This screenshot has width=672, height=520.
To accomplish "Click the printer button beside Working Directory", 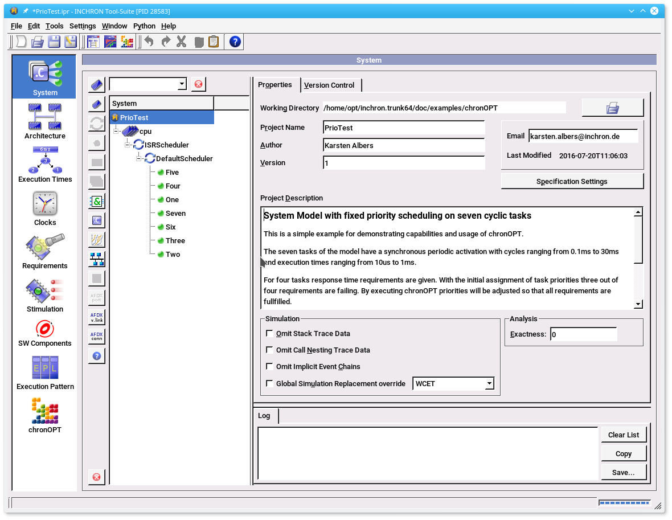I will [x=612, y=108].
